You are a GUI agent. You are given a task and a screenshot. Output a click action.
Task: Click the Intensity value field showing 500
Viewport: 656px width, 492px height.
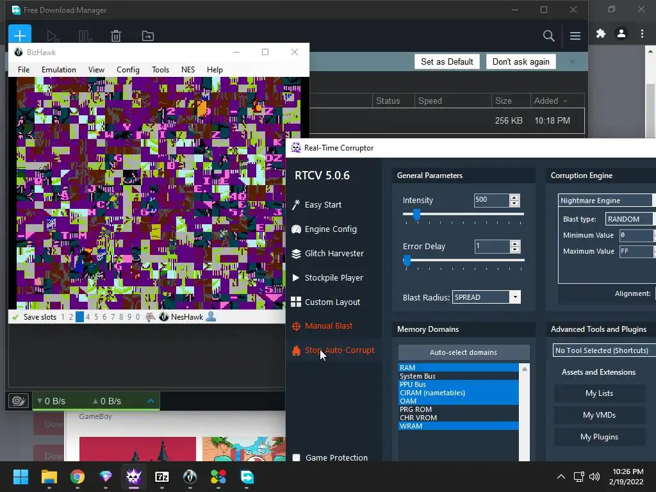pos(491,200)
